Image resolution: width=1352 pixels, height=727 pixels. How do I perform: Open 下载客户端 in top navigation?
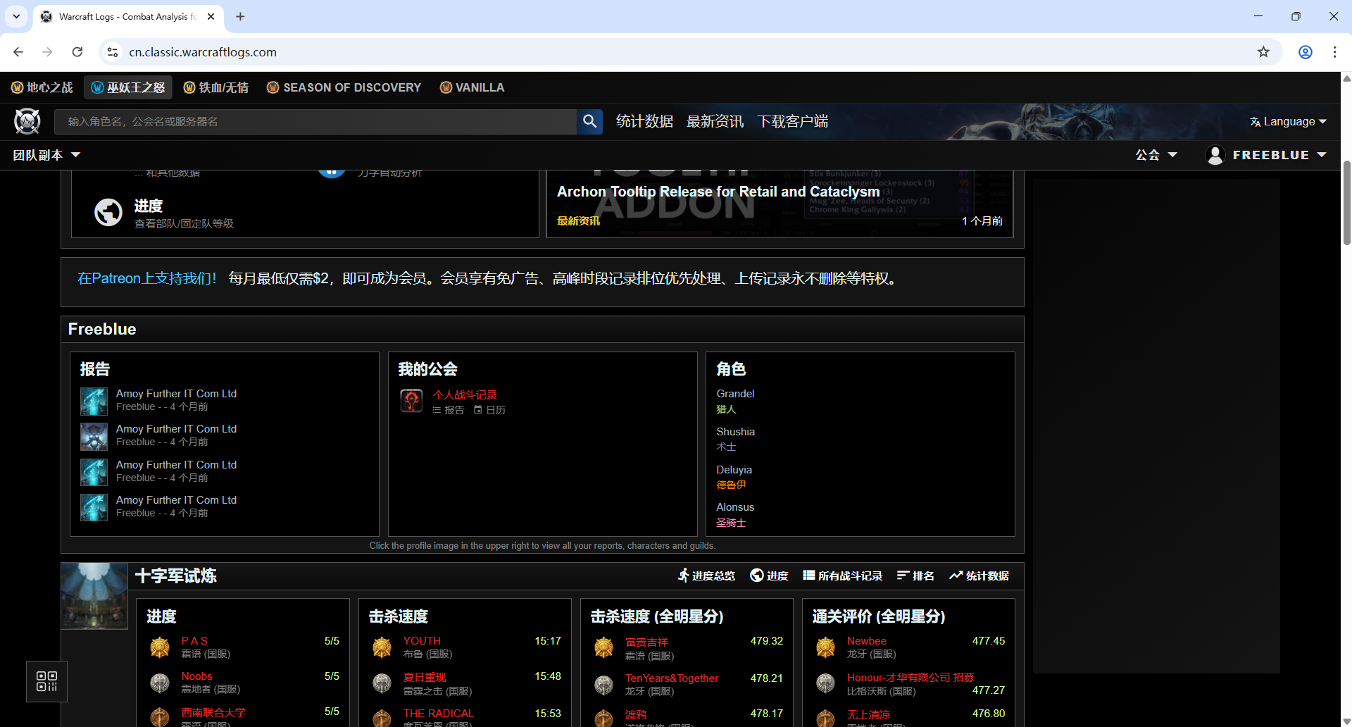click(x=792, y=121)
